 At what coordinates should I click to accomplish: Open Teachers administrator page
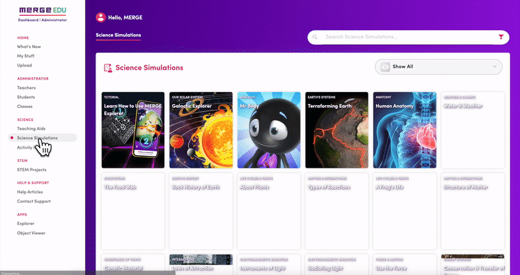26,87
